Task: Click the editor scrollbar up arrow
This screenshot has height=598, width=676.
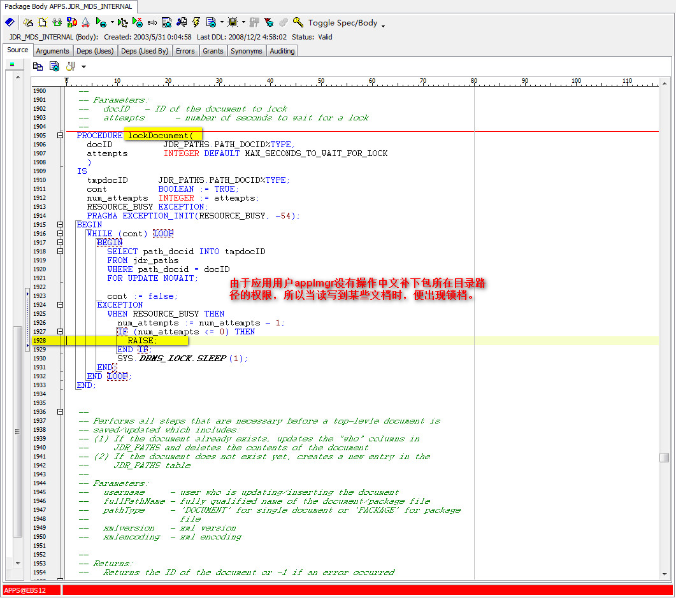Action: pos(665,83)
